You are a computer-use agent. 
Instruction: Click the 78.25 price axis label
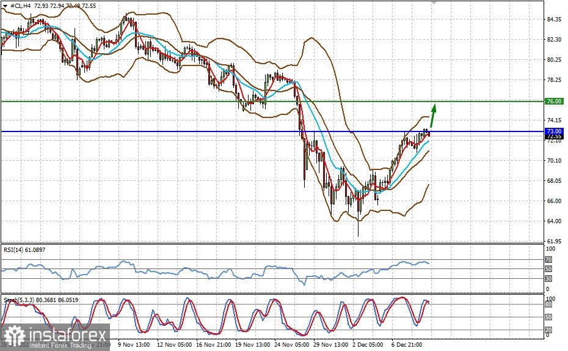tap(554, 79)
